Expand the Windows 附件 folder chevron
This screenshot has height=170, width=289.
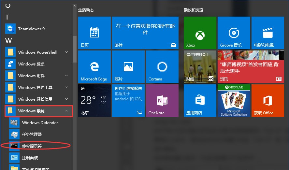point(66,76)
